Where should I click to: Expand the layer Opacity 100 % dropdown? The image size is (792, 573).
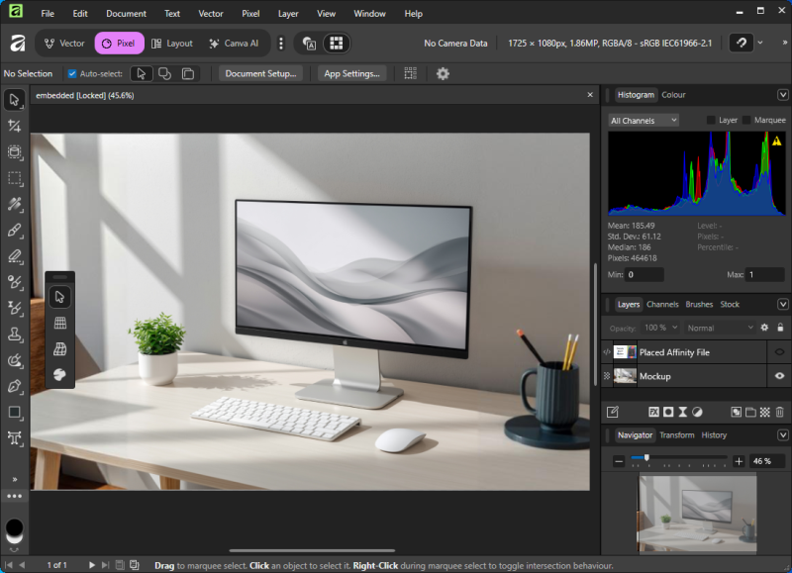click(x=660, y=328)
